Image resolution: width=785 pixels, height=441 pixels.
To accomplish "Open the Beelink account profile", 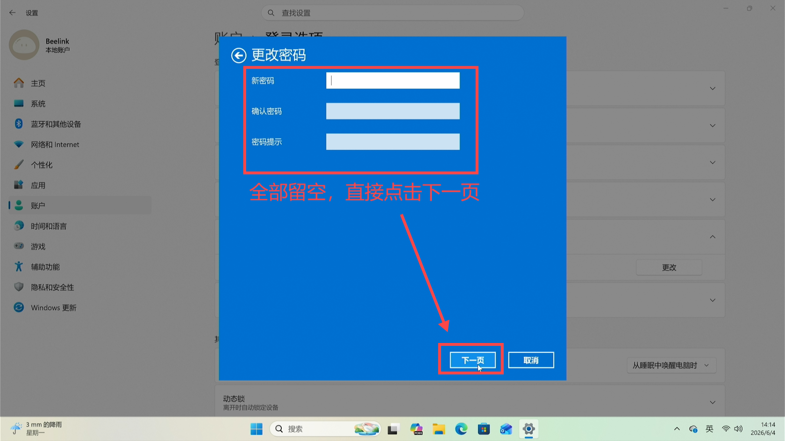I will click(40, 45).
